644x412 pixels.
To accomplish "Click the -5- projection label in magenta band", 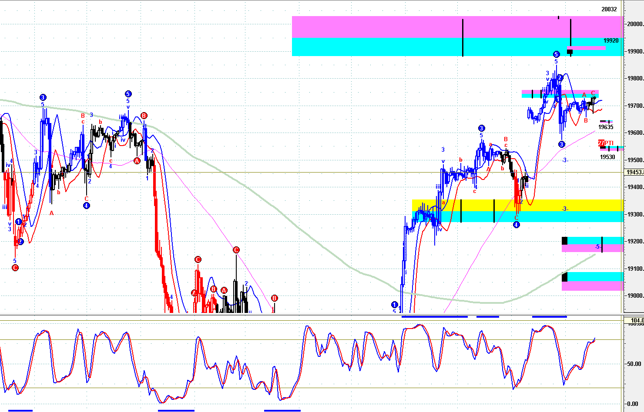I will 598,247.
